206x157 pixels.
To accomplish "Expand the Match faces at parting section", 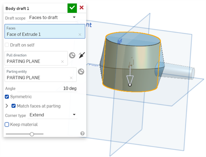I will click(7, 106).
